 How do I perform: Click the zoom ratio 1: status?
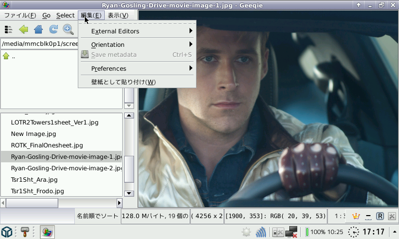click(340, 216)
